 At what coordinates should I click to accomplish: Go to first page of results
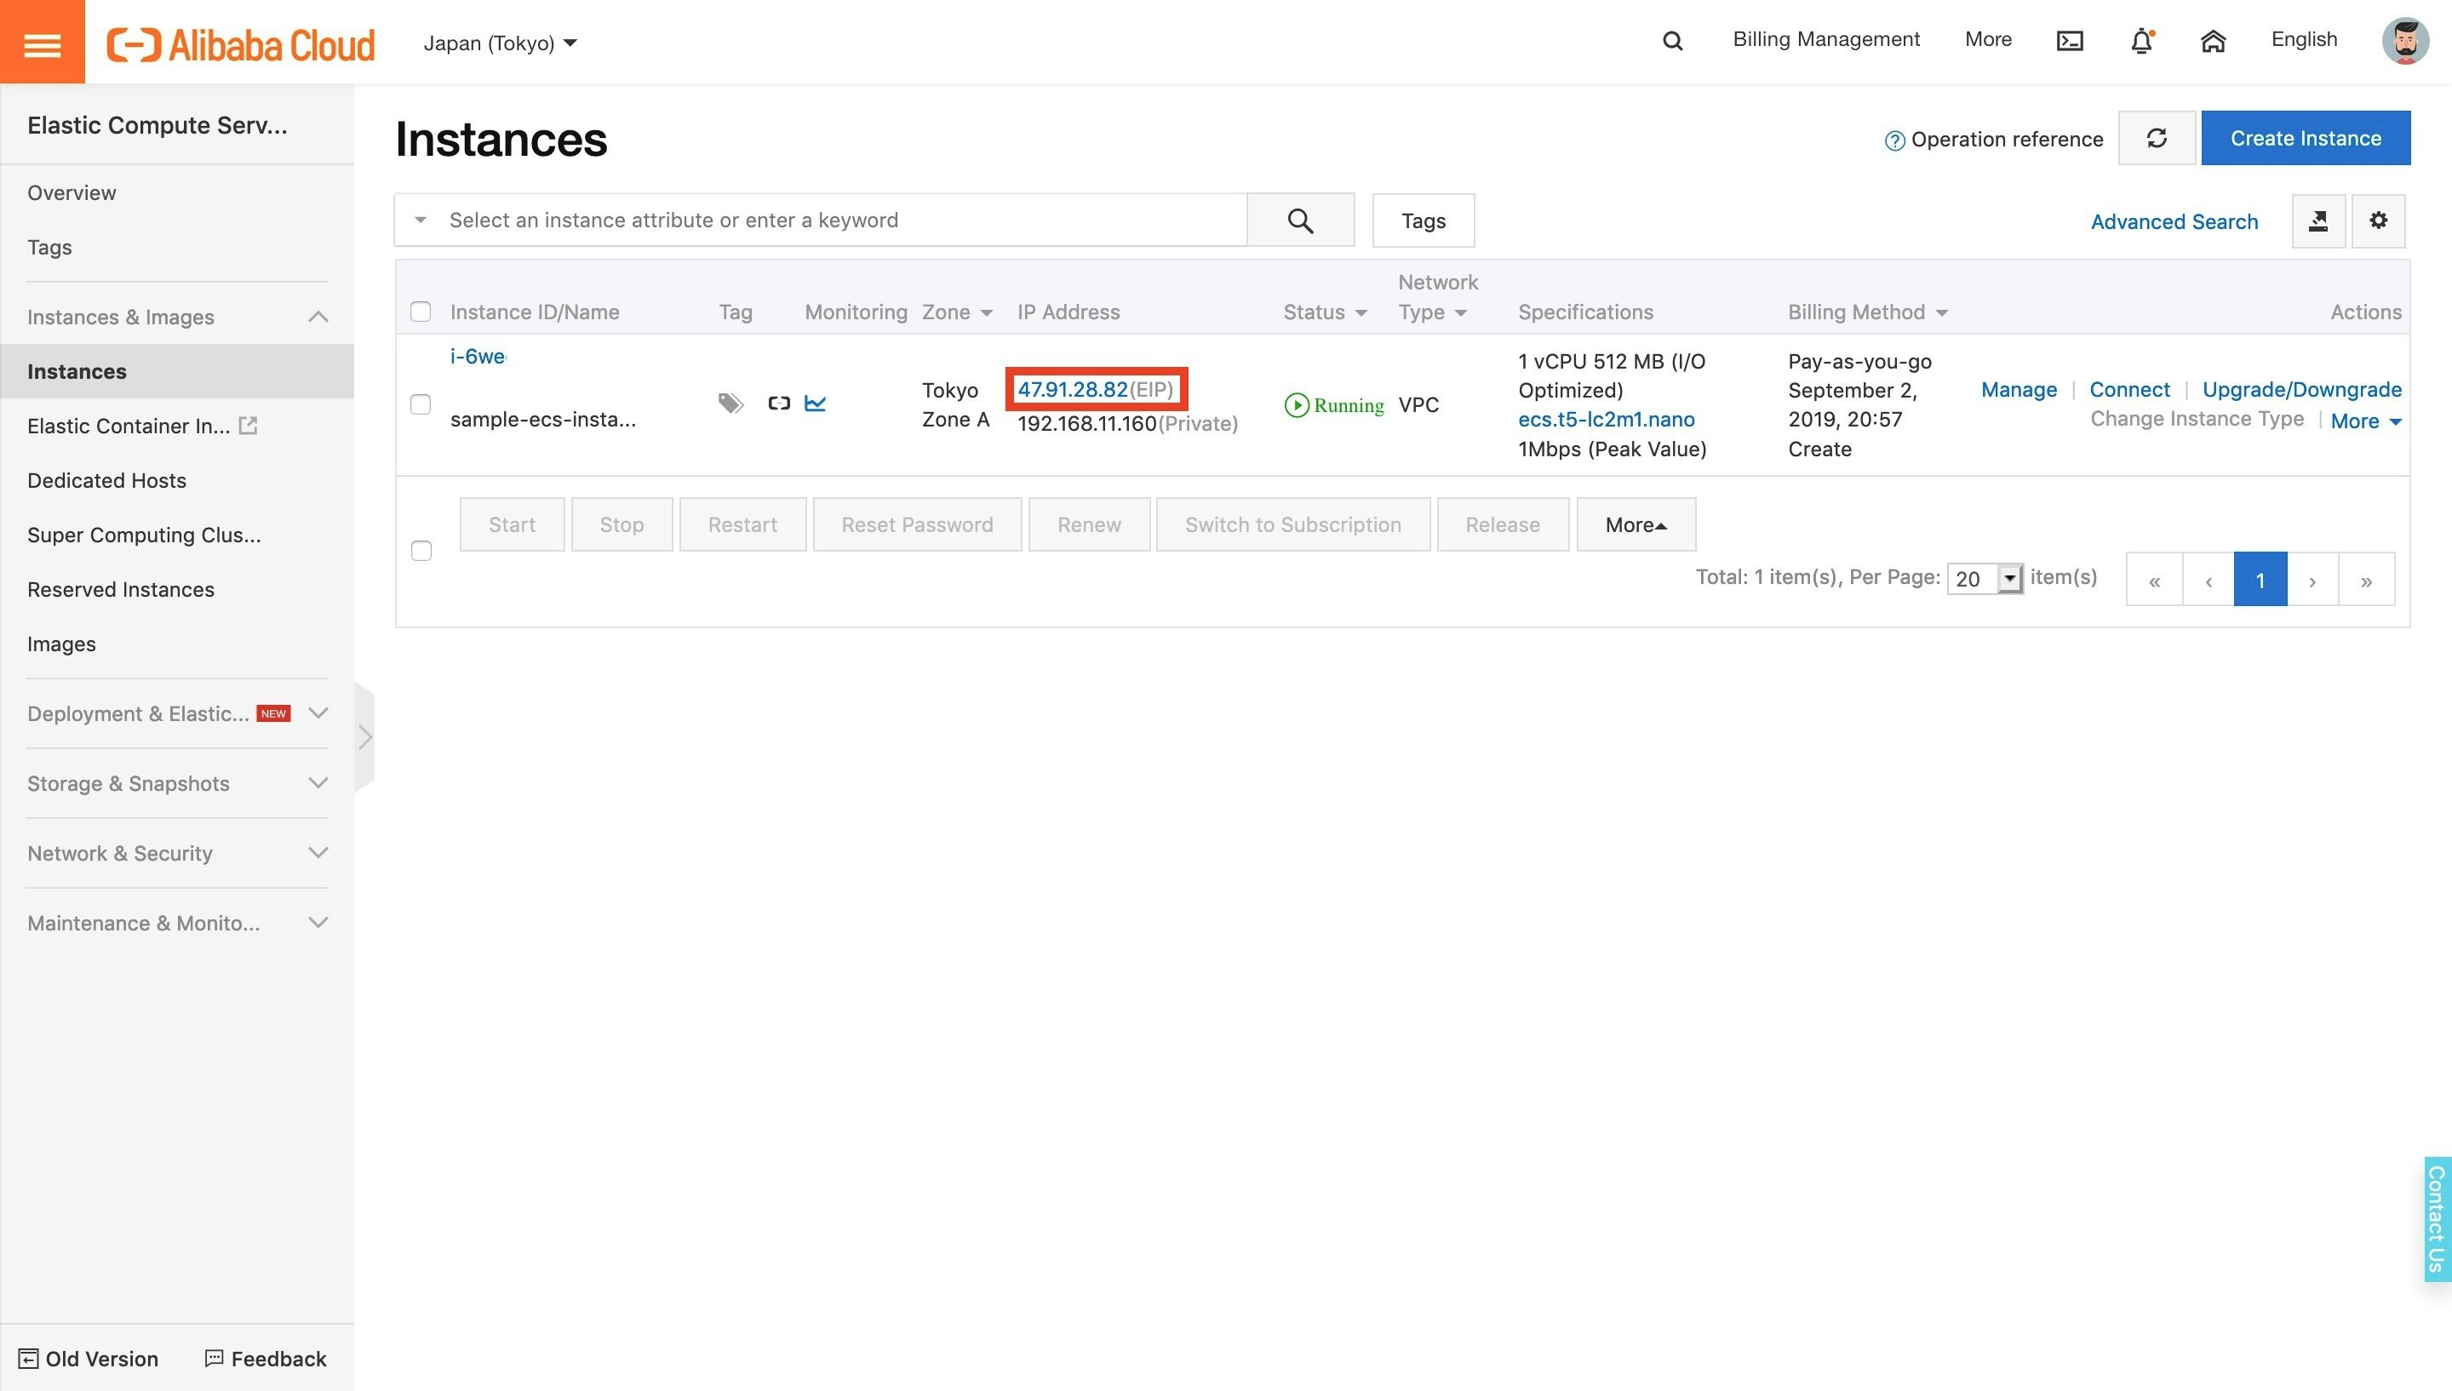[2154, 580]
